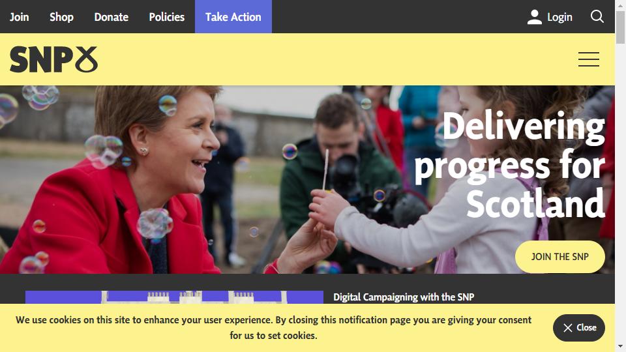Viewport: 626px width, 352px height.
Task: Click the scrollbar down arrow
Action: click(620, 346)
